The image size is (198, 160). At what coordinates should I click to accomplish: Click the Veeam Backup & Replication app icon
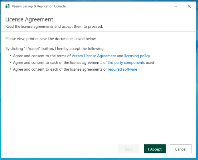8,6
